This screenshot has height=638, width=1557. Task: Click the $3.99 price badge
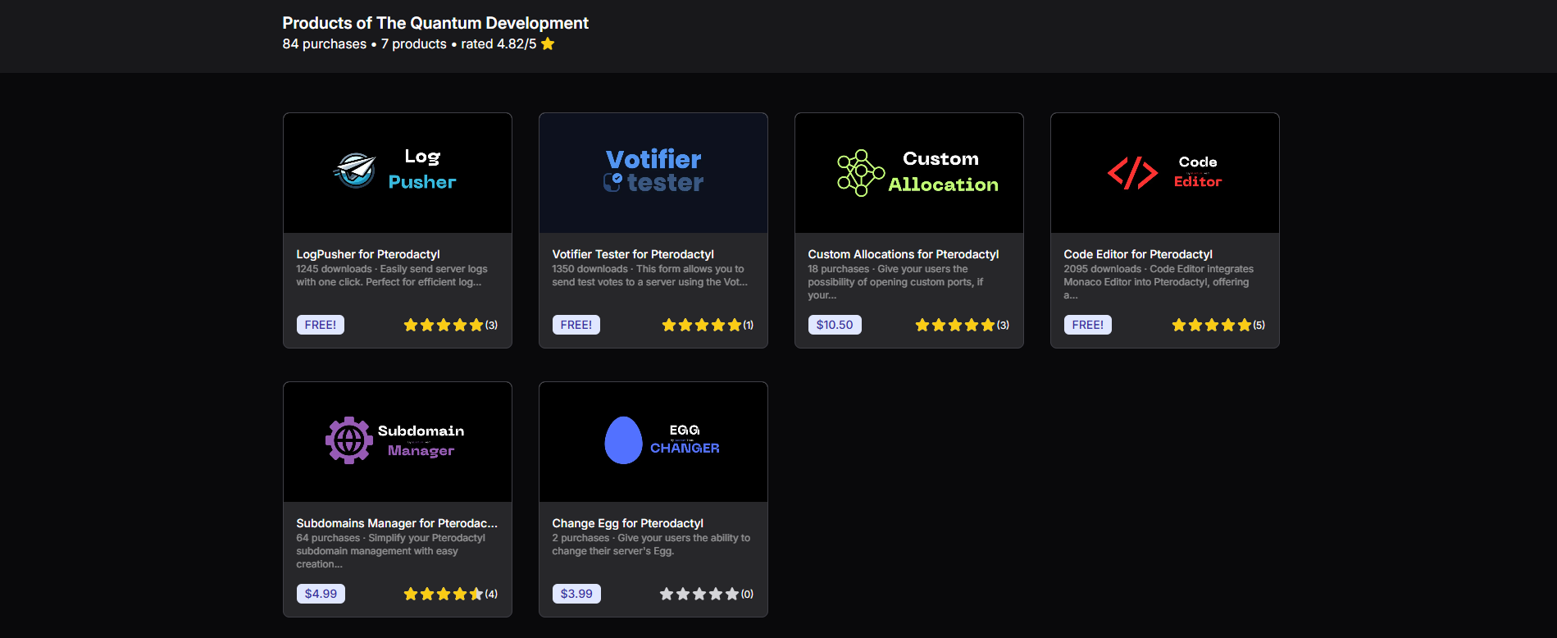(x=576, y=594)
